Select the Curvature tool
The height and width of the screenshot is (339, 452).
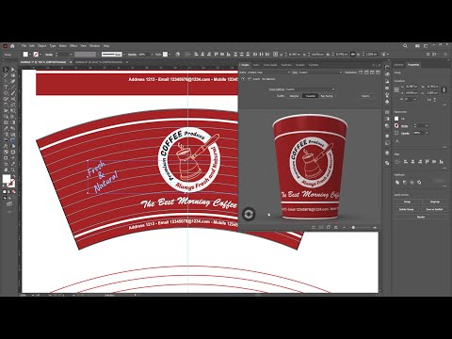pos(13,81)
